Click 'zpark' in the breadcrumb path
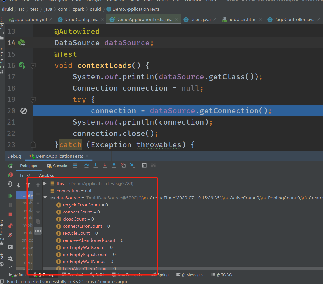 [x=78, y=9]
